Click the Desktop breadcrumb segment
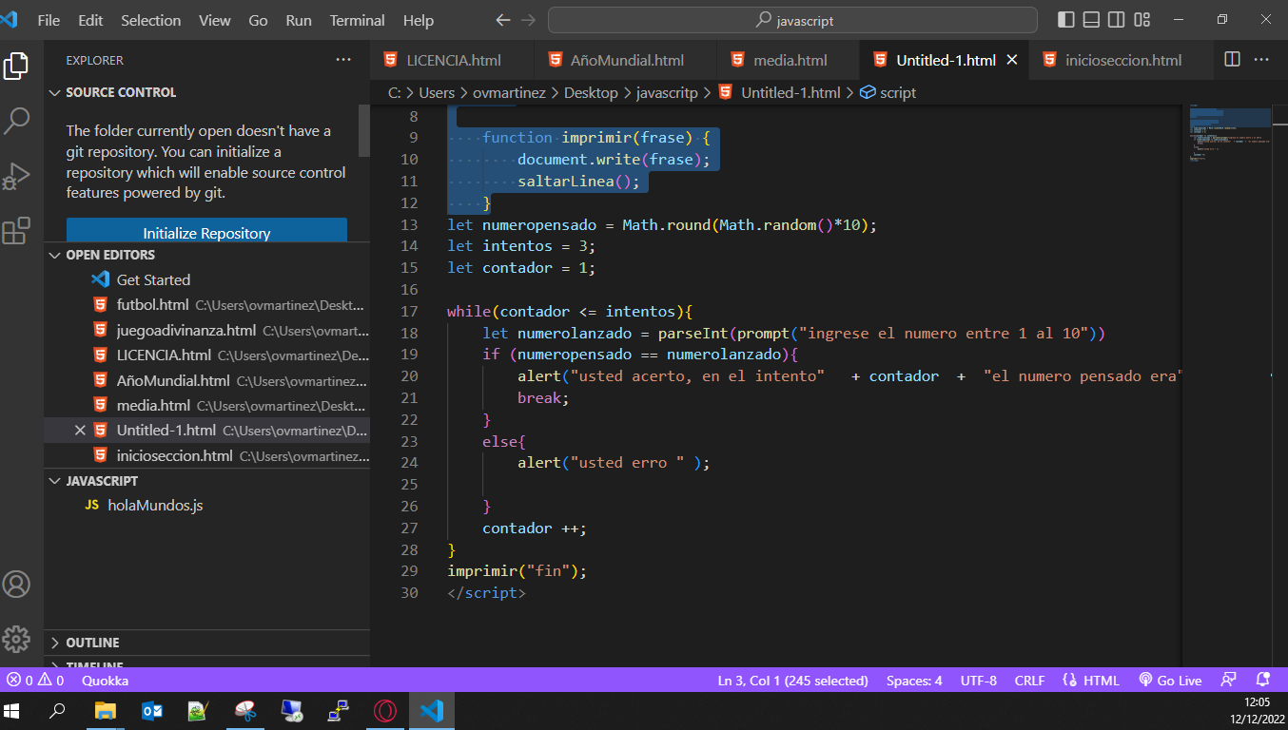Screen dimensions: 1288x730 pos(591,93)
